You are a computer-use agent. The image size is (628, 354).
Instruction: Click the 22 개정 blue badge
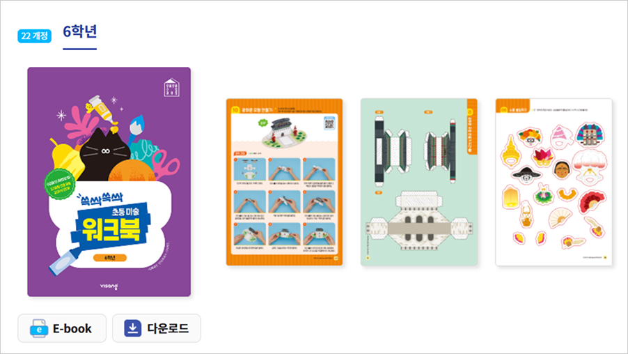[34, 36]
